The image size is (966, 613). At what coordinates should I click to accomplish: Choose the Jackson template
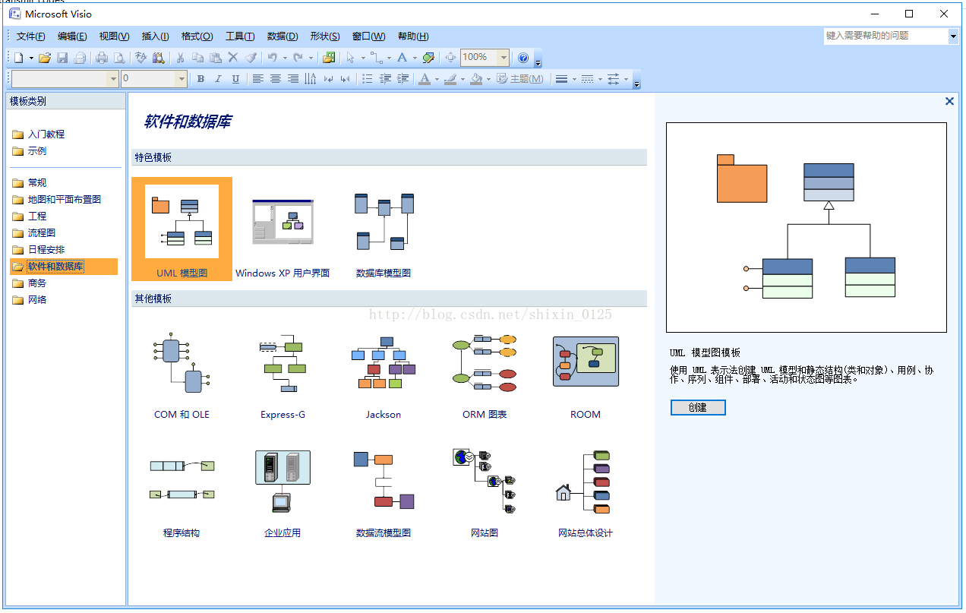coord(384,376)
